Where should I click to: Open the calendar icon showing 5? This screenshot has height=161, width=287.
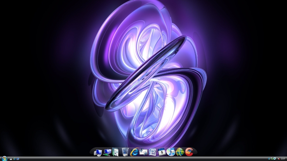click(x=162, y=152)
